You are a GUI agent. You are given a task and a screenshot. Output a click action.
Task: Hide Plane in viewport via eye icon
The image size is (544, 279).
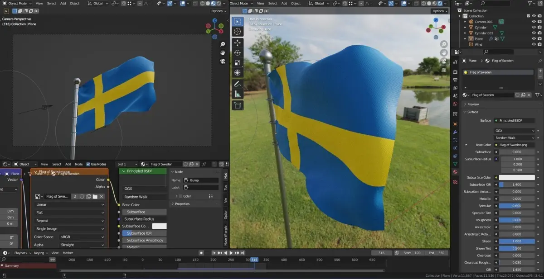(534, 39)
